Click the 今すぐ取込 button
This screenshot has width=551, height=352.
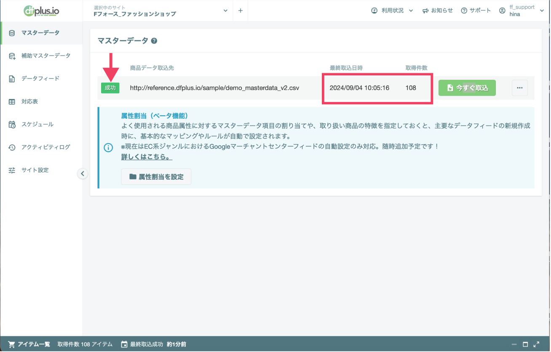point(467,88)
